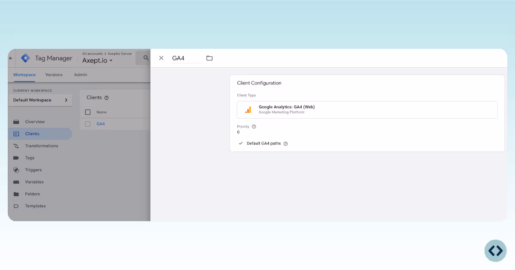Click the folder icon next to GA4 name
This screenshot has height=270, width=515.
(209, 58)
